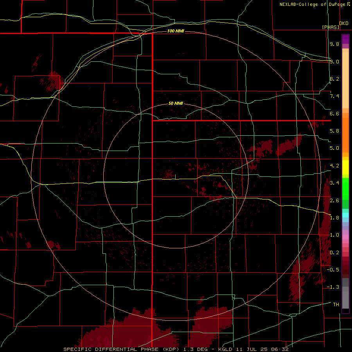Click the DKD label above the color scale
This screenshot has height=352, width=352.
pyautogui.click(x=344, y=23)
